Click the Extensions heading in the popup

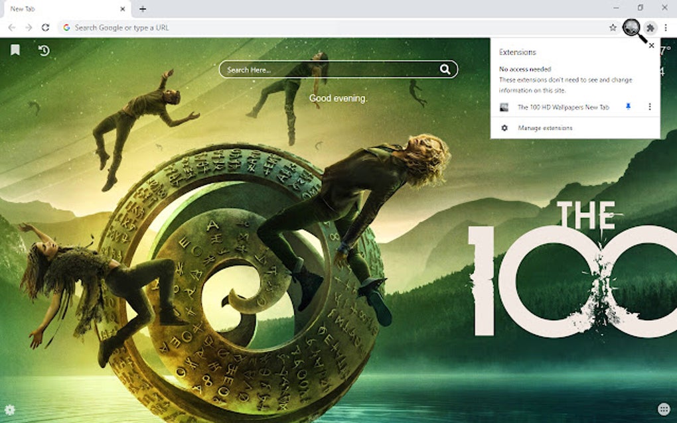(x=517, y=52)
